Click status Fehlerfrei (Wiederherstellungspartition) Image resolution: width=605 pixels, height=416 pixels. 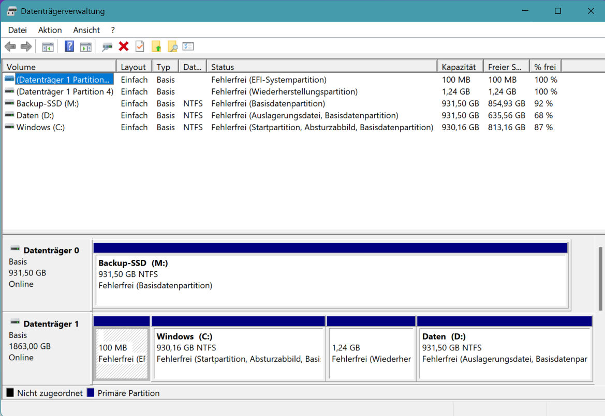[284, 91]
